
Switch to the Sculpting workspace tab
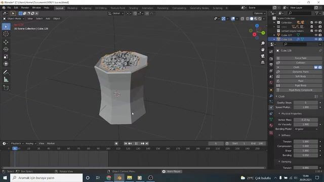tap(86, 8)
